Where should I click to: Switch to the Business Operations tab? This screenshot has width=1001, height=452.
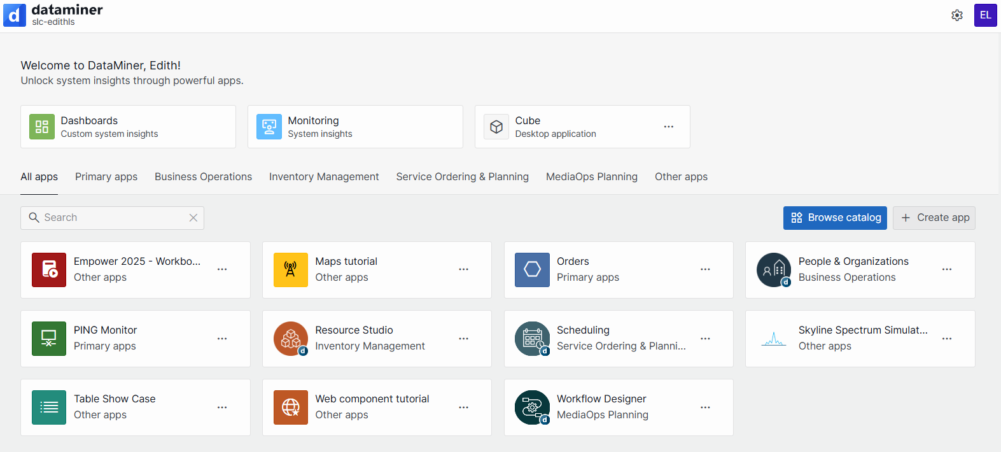[x=203, y=177]
